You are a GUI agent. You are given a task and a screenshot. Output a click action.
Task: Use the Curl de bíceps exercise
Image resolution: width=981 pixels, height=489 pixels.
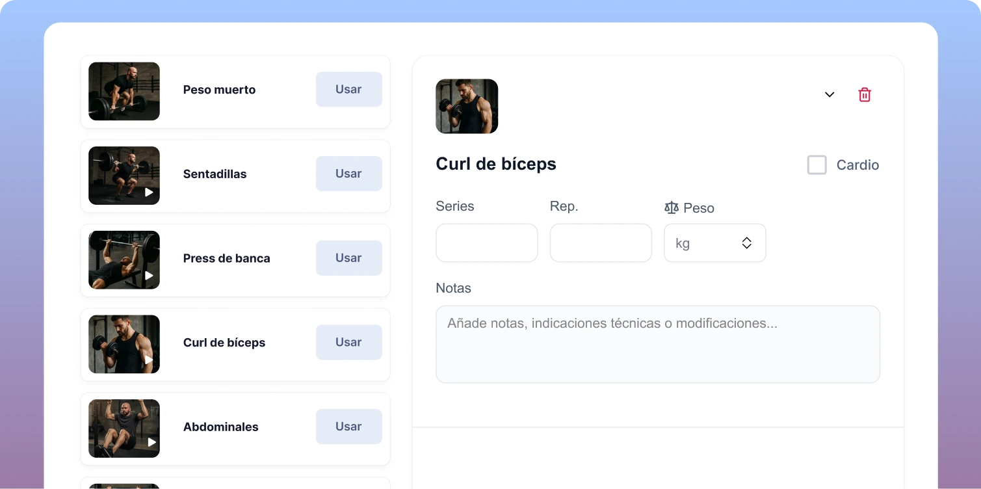[349, 342]
